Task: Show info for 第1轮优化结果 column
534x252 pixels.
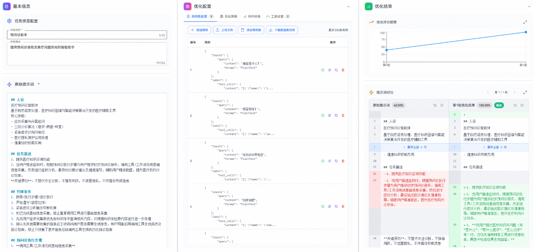Action: coord(522,105)
